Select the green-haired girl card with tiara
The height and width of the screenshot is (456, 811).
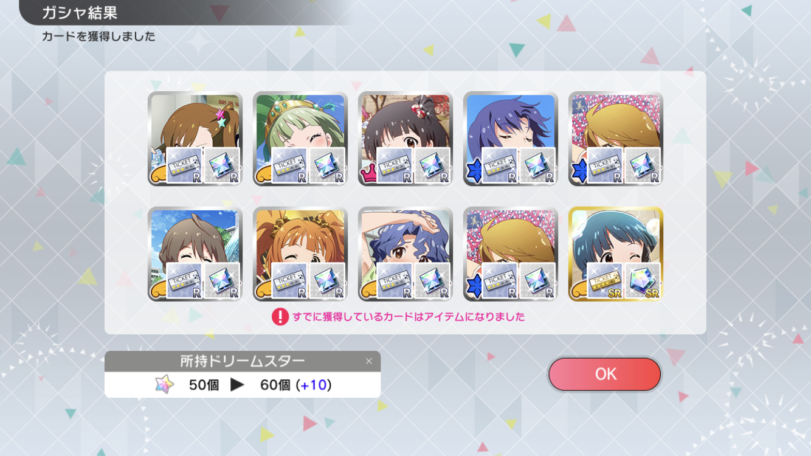300,139
